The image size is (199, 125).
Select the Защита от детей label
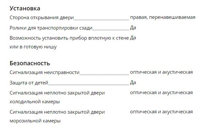(x=29, y=83)
